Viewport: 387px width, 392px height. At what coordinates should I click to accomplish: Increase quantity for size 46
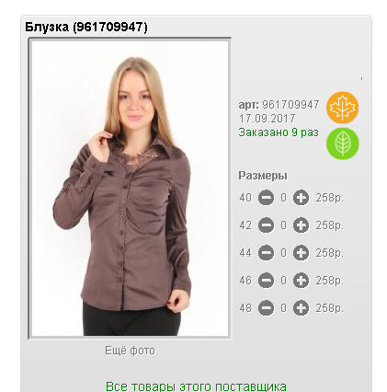point(301,281)
